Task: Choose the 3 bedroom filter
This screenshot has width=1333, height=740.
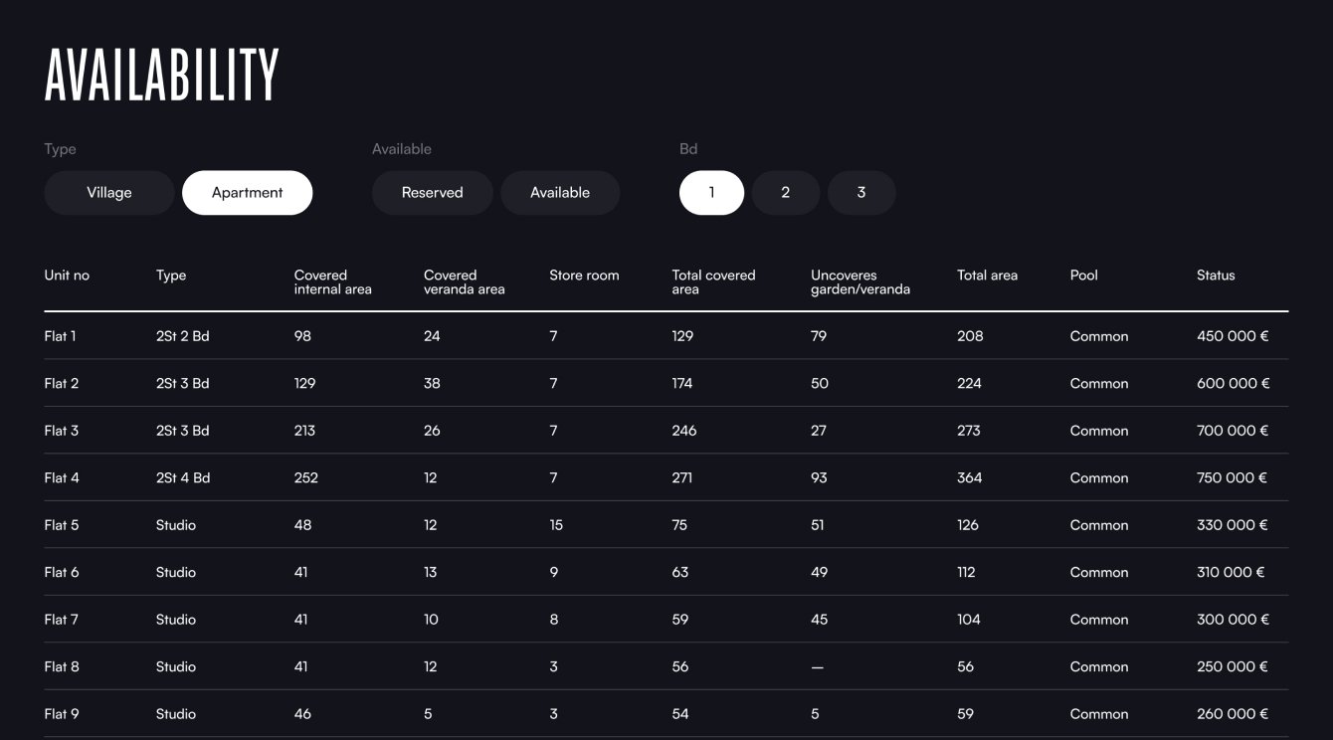Action: (x=861, y=193)
